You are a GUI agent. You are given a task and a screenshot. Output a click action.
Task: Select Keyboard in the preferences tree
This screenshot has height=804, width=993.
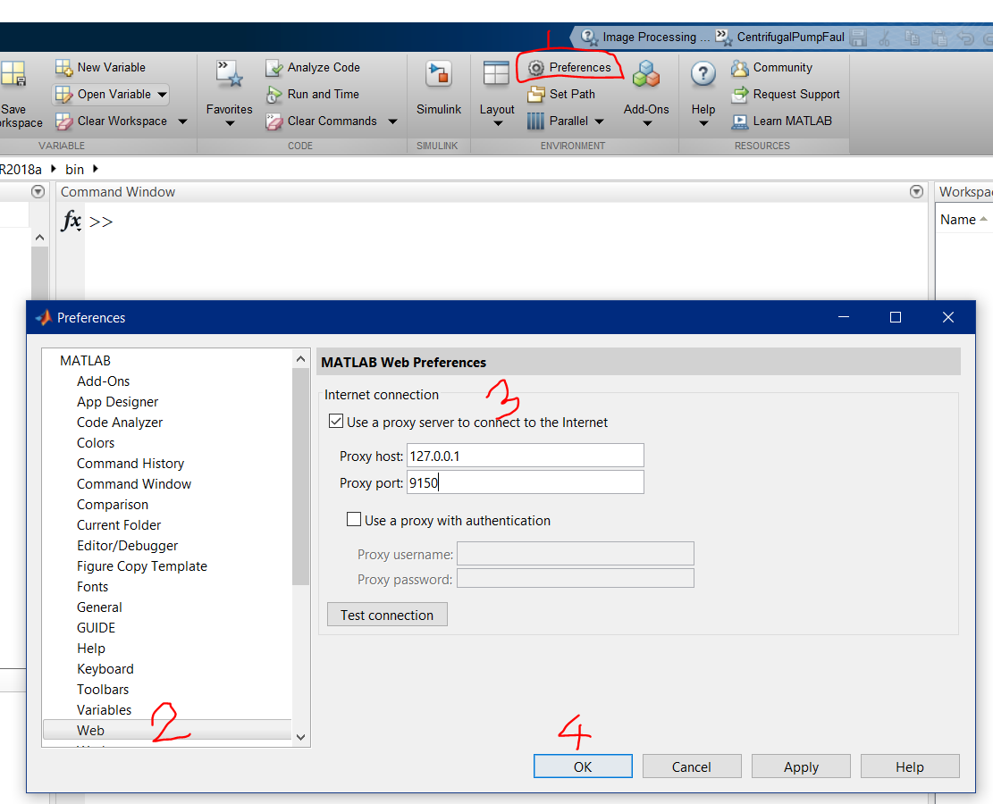(105, 668)
